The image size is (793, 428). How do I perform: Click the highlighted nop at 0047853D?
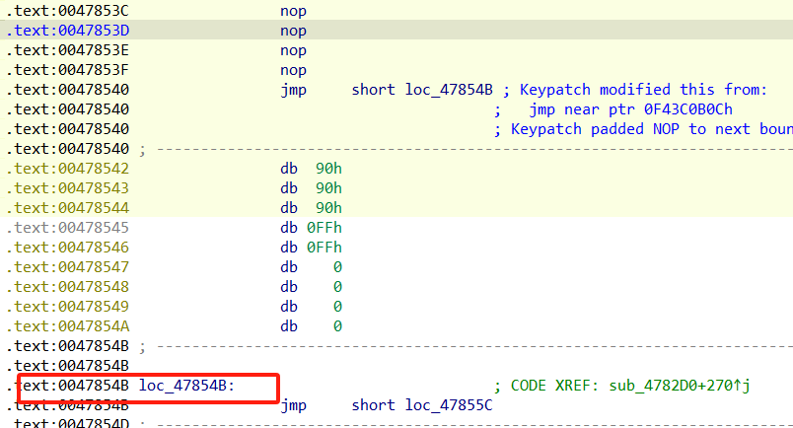(x=293, y=31)
